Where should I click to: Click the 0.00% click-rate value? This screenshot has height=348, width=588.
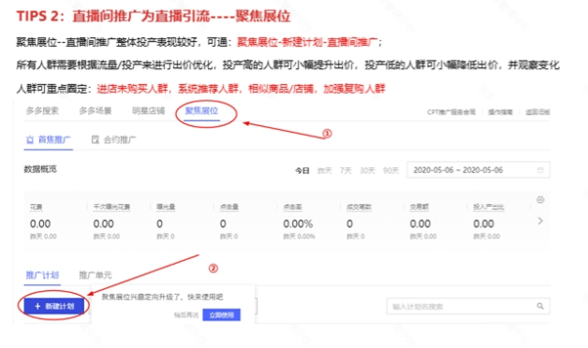pos(298,224)
